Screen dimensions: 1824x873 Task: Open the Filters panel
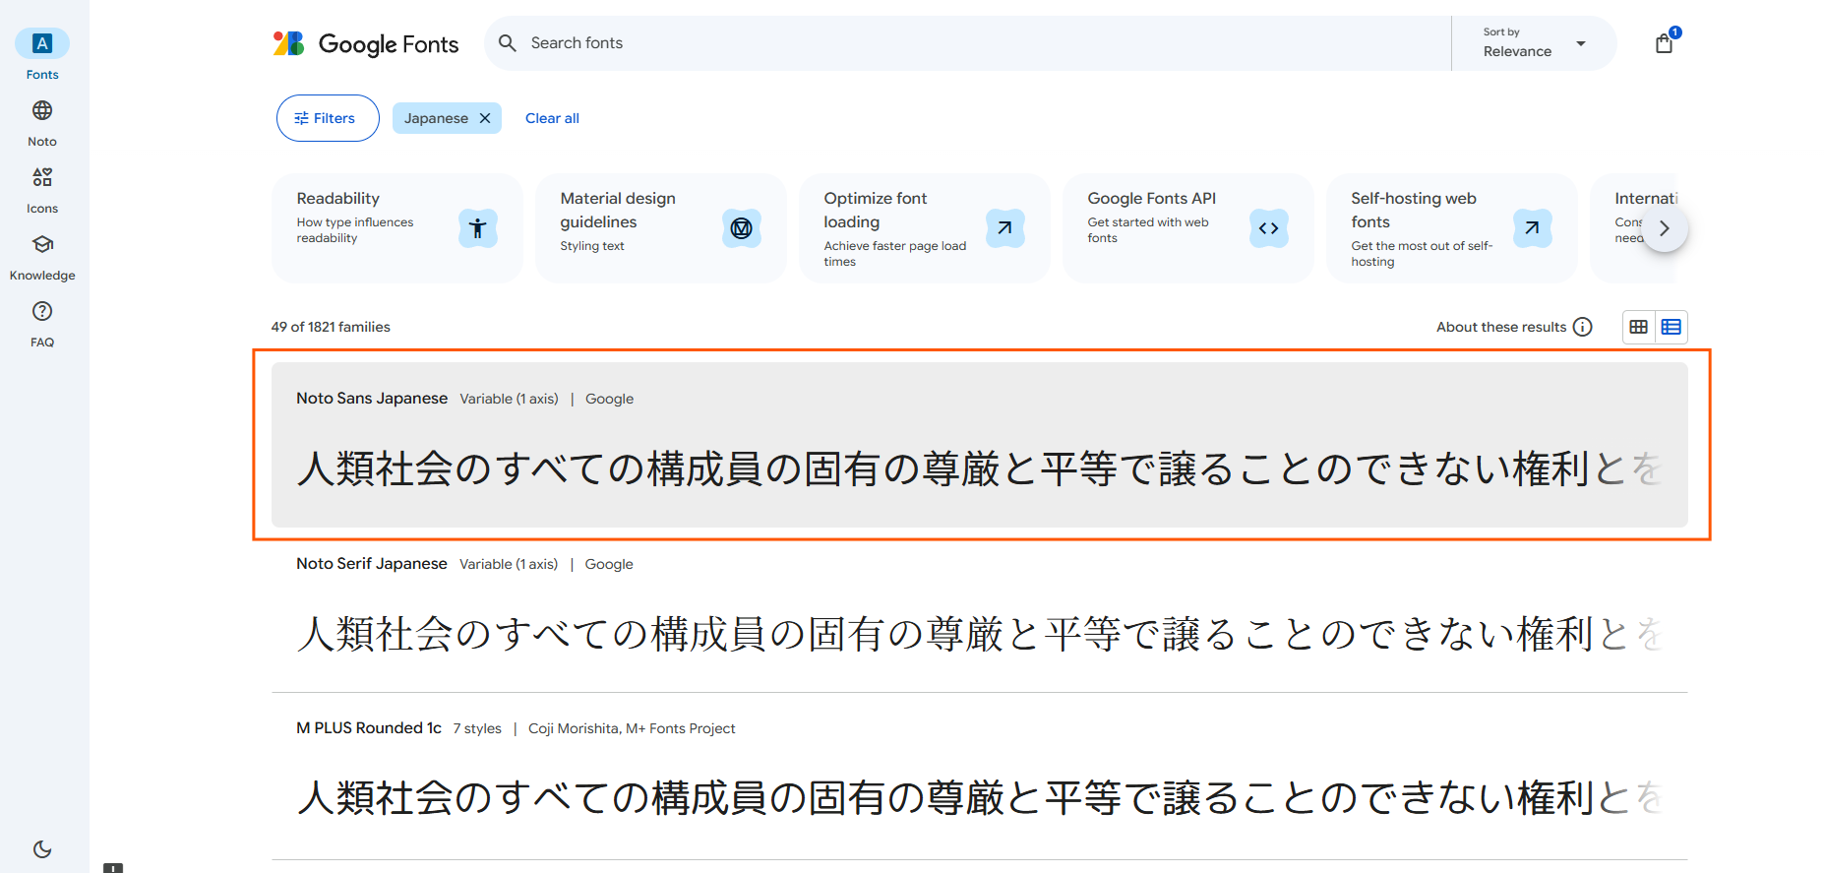coord(328,118)
